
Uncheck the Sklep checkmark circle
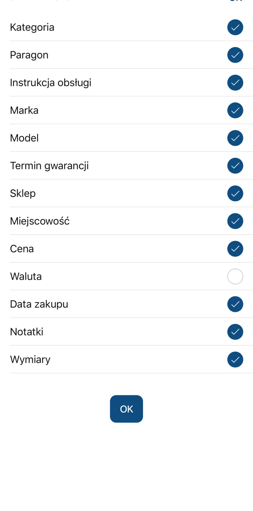(x=235, y=193)
